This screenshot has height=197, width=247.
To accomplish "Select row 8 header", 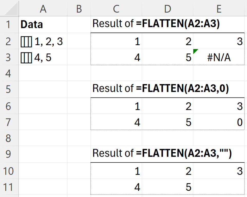I will tap(9, 138).
